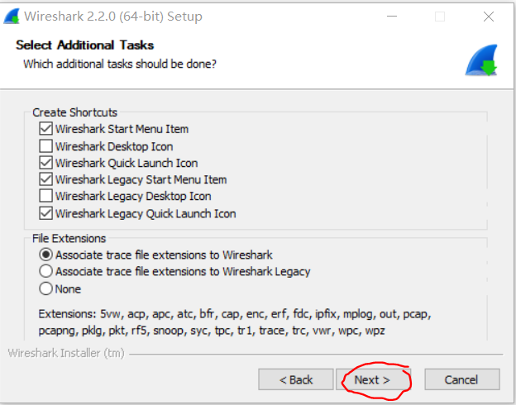Viewport: 516px width, 405px height.
Task: Enable Wireshark Desktop Icon checkbox
Action: click(45, 145)
